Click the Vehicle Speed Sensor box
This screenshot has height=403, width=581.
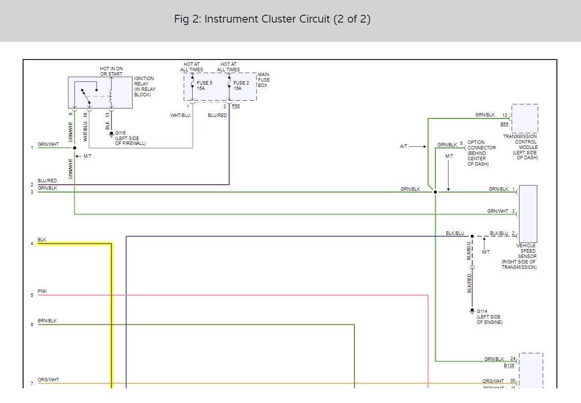click(528, 214)
